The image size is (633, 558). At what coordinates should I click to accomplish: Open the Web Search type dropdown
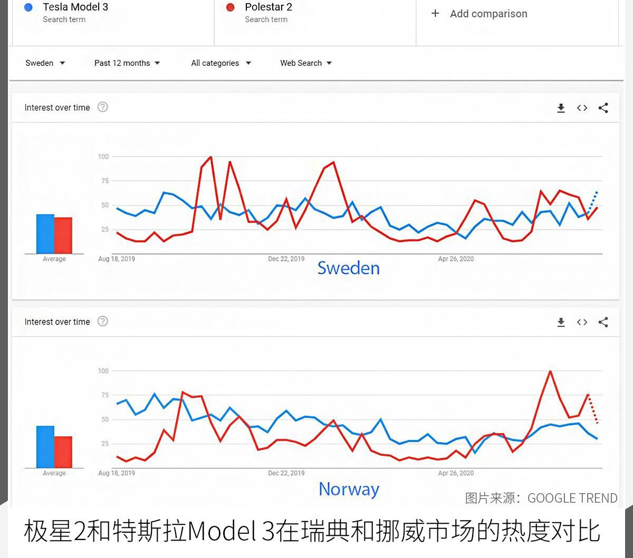click(306, 63)
